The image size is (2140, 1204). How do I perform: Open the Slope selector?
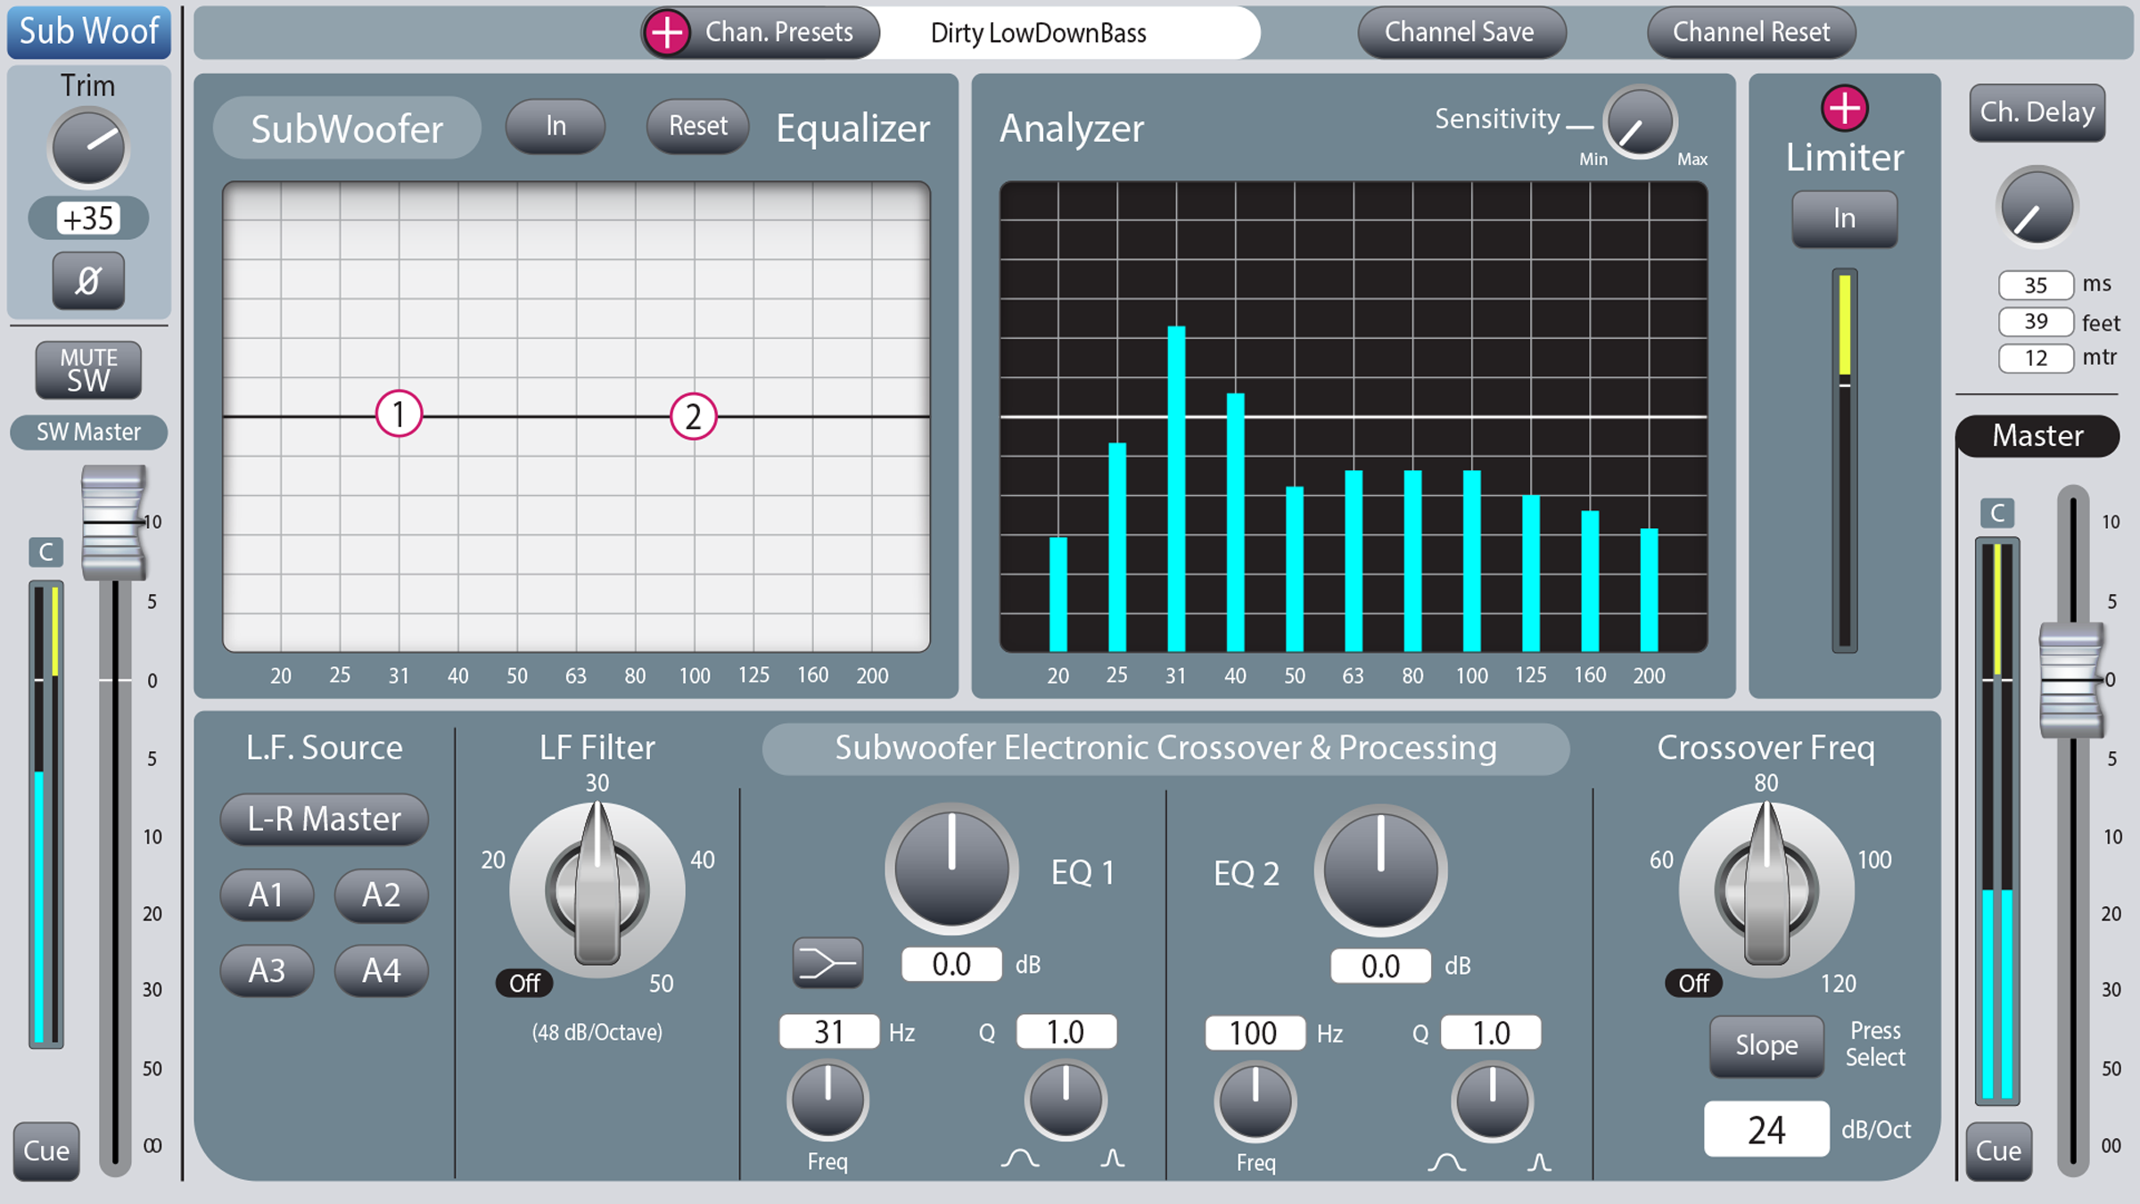tap(1765, 1045)
